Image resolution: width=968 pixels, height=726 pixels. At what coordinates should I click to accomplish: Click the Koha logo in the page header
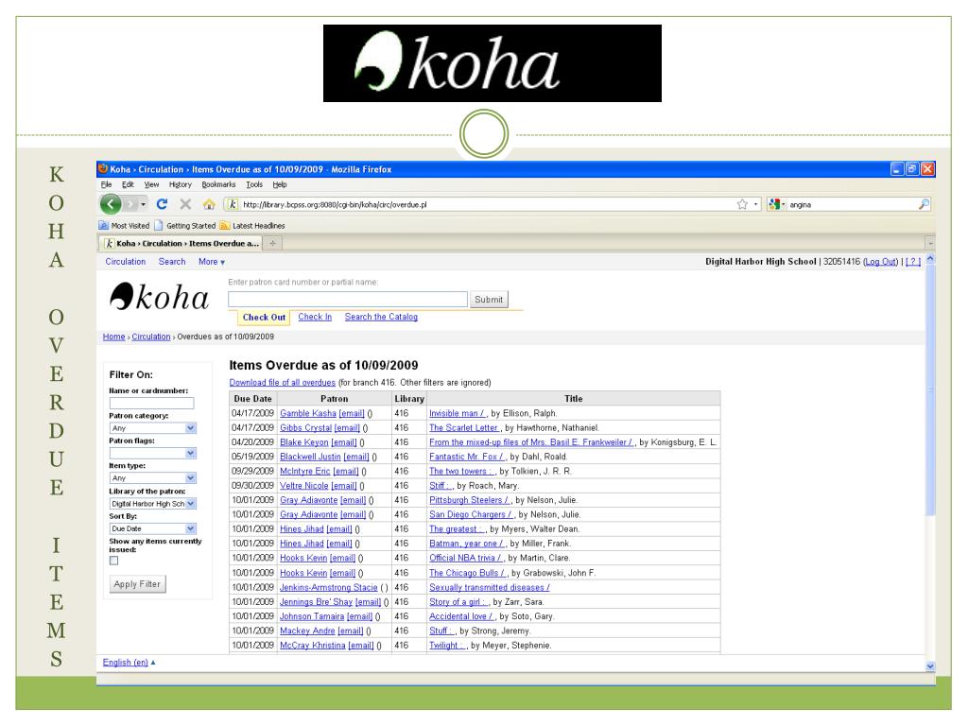point(159,297)
